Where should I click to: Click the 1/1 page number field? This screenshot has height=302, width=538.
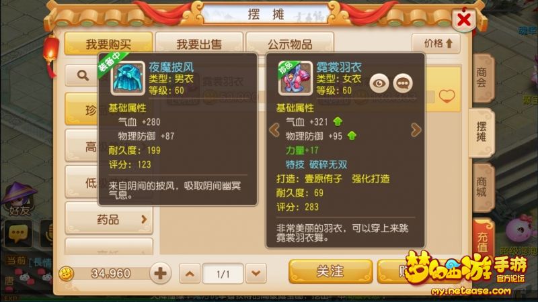[x=223, y=274]
